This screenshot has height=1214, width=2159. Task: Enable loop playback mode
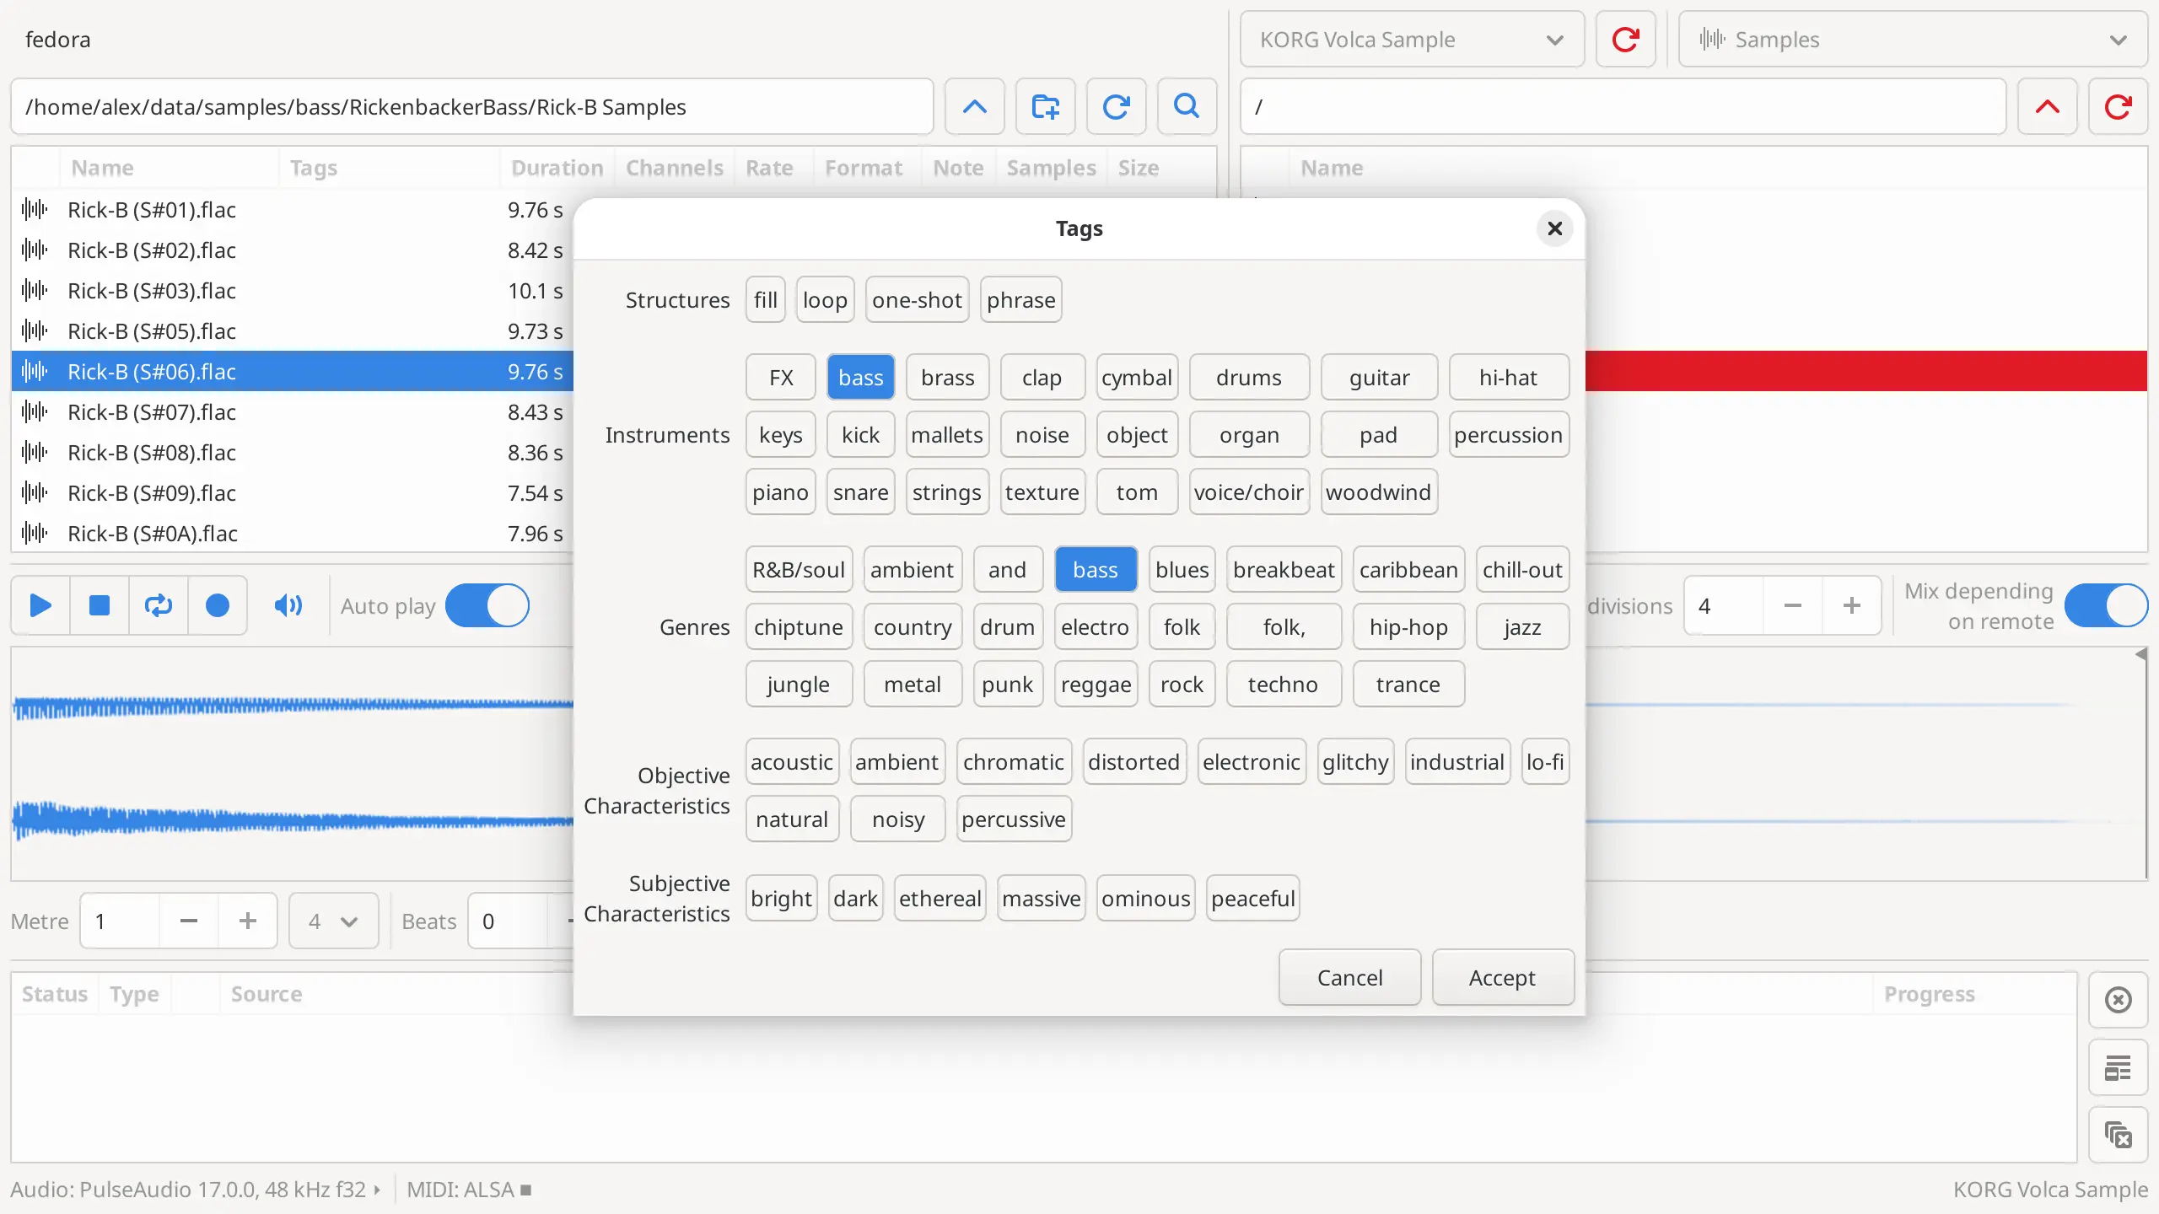(158, 605)
